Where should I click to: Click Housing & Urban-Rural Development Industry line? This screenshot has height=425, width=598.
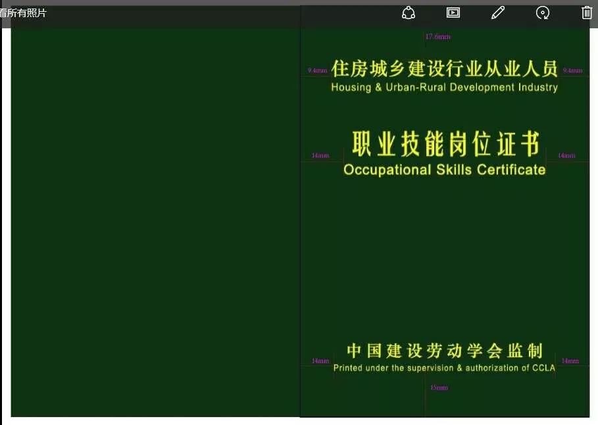[444, 87]
